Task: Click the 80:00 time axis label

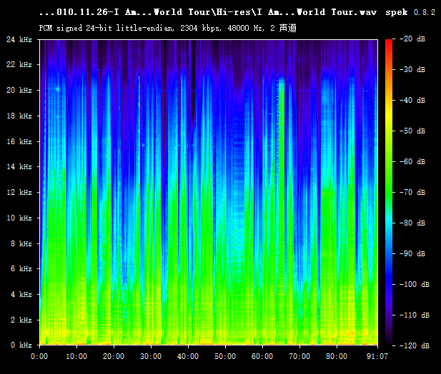Action: pos(337,357)
